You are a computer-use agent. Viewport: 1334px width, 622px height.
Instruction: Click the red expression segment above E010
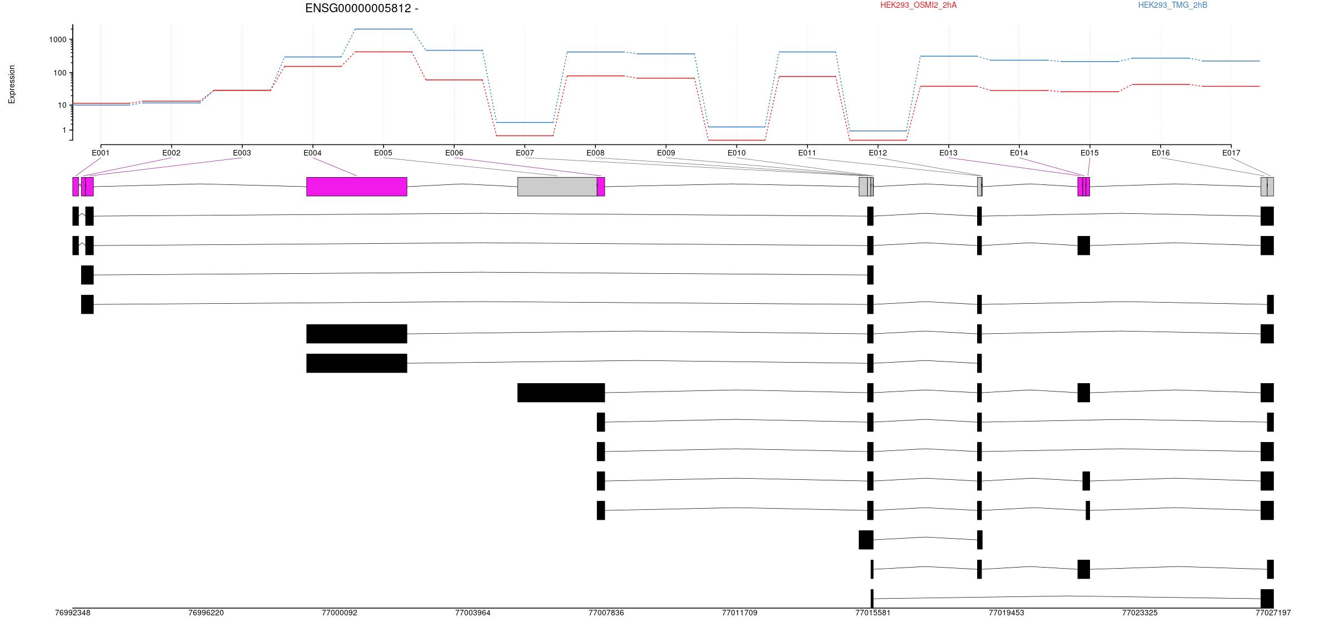736,140
